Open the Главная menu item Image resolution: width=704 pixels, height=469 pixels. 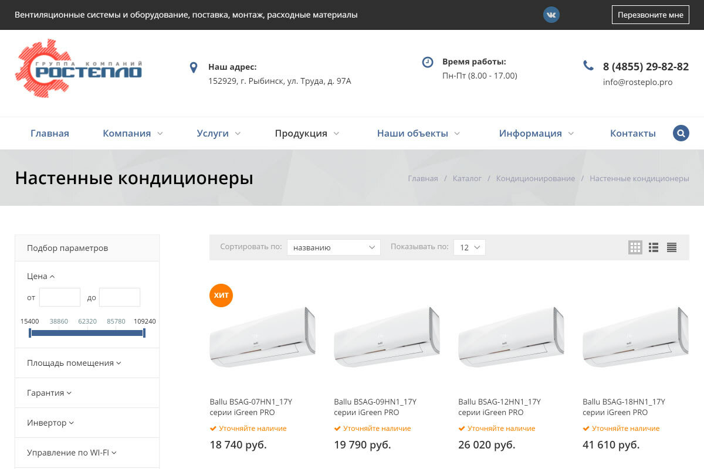50,133
